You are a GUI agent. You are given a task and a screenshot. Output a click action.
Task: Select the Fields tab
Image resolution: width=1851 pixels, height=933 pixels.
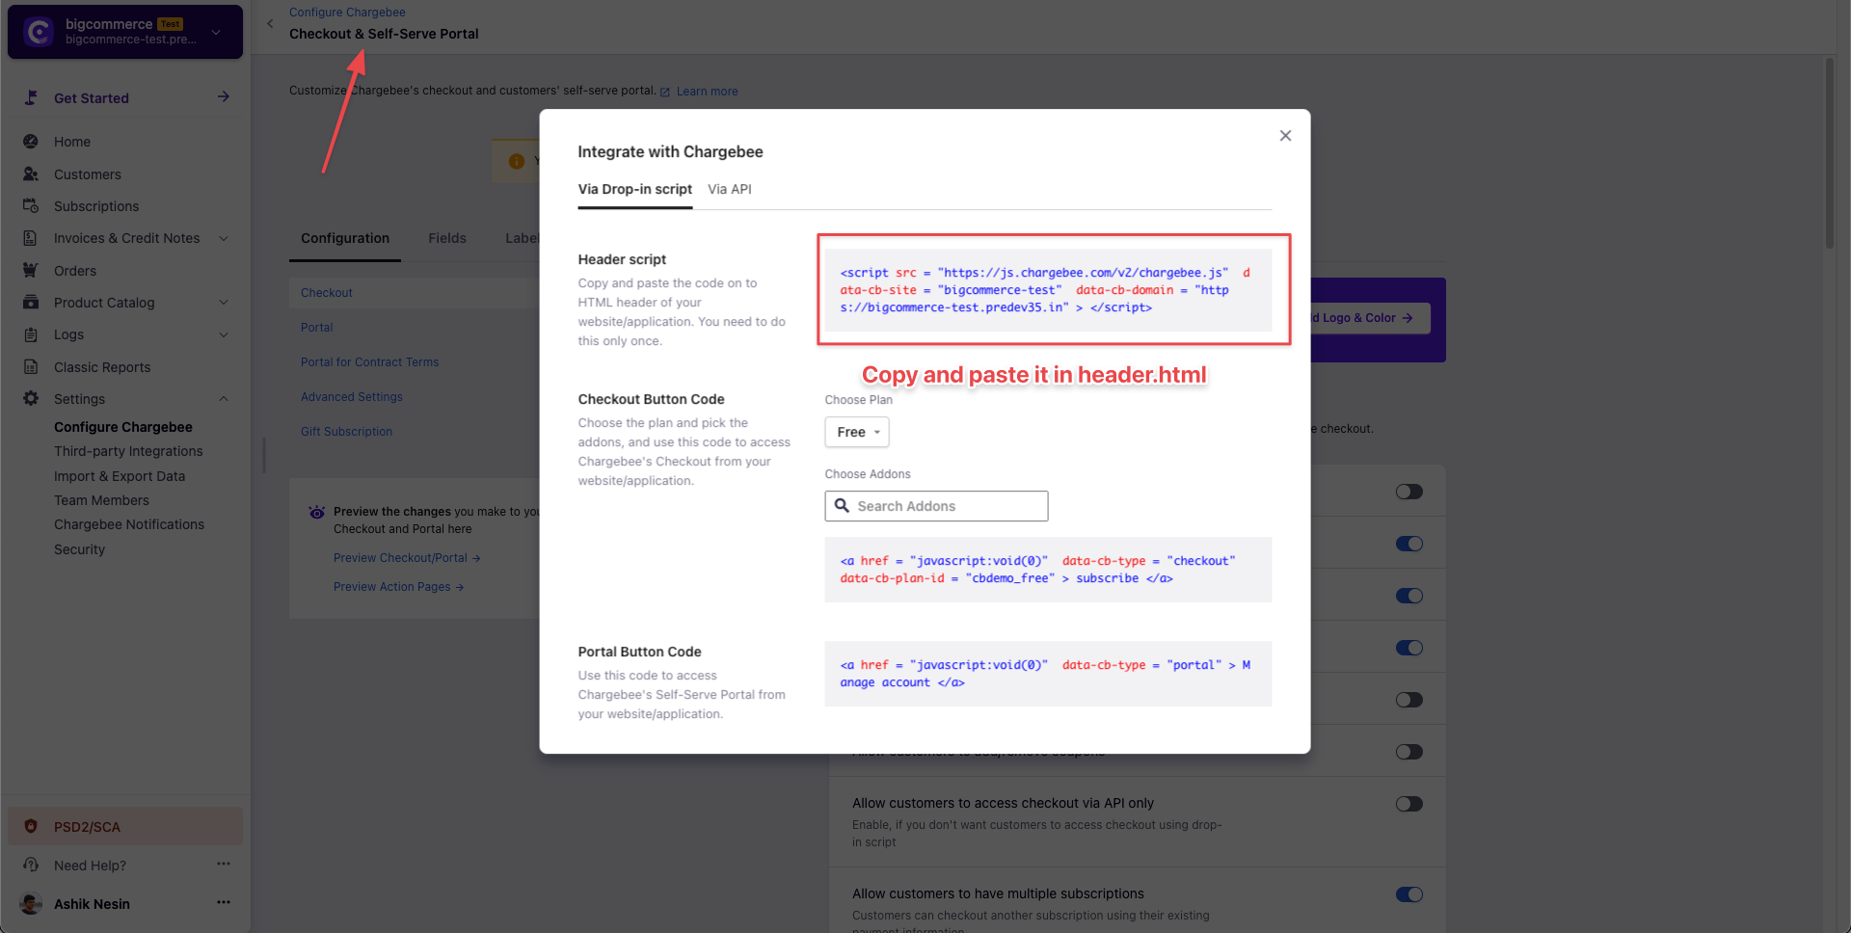coord(447,238)
